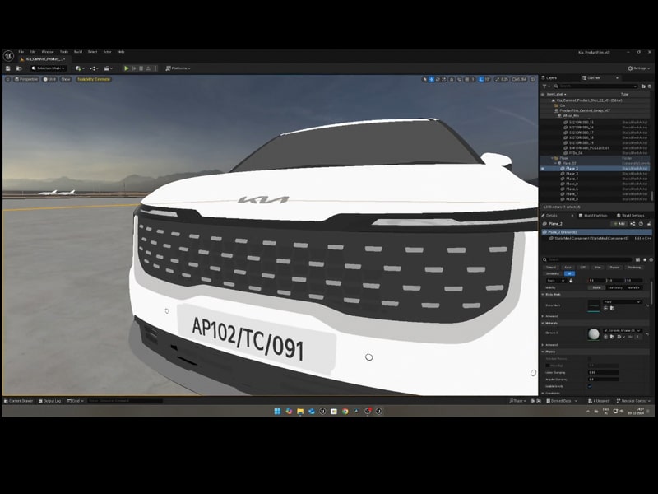The width and height of the screenshot is (658, 494).
Task: Open the viewport options hamburger menu
Action: 8,79
